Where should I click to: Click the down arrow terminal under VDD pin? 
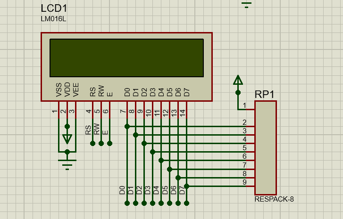tap(67, 138)
